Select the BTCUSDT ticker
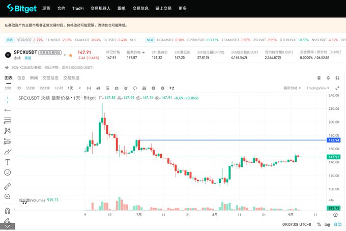Viewport: 346px width, 231px height. point(30,40)
